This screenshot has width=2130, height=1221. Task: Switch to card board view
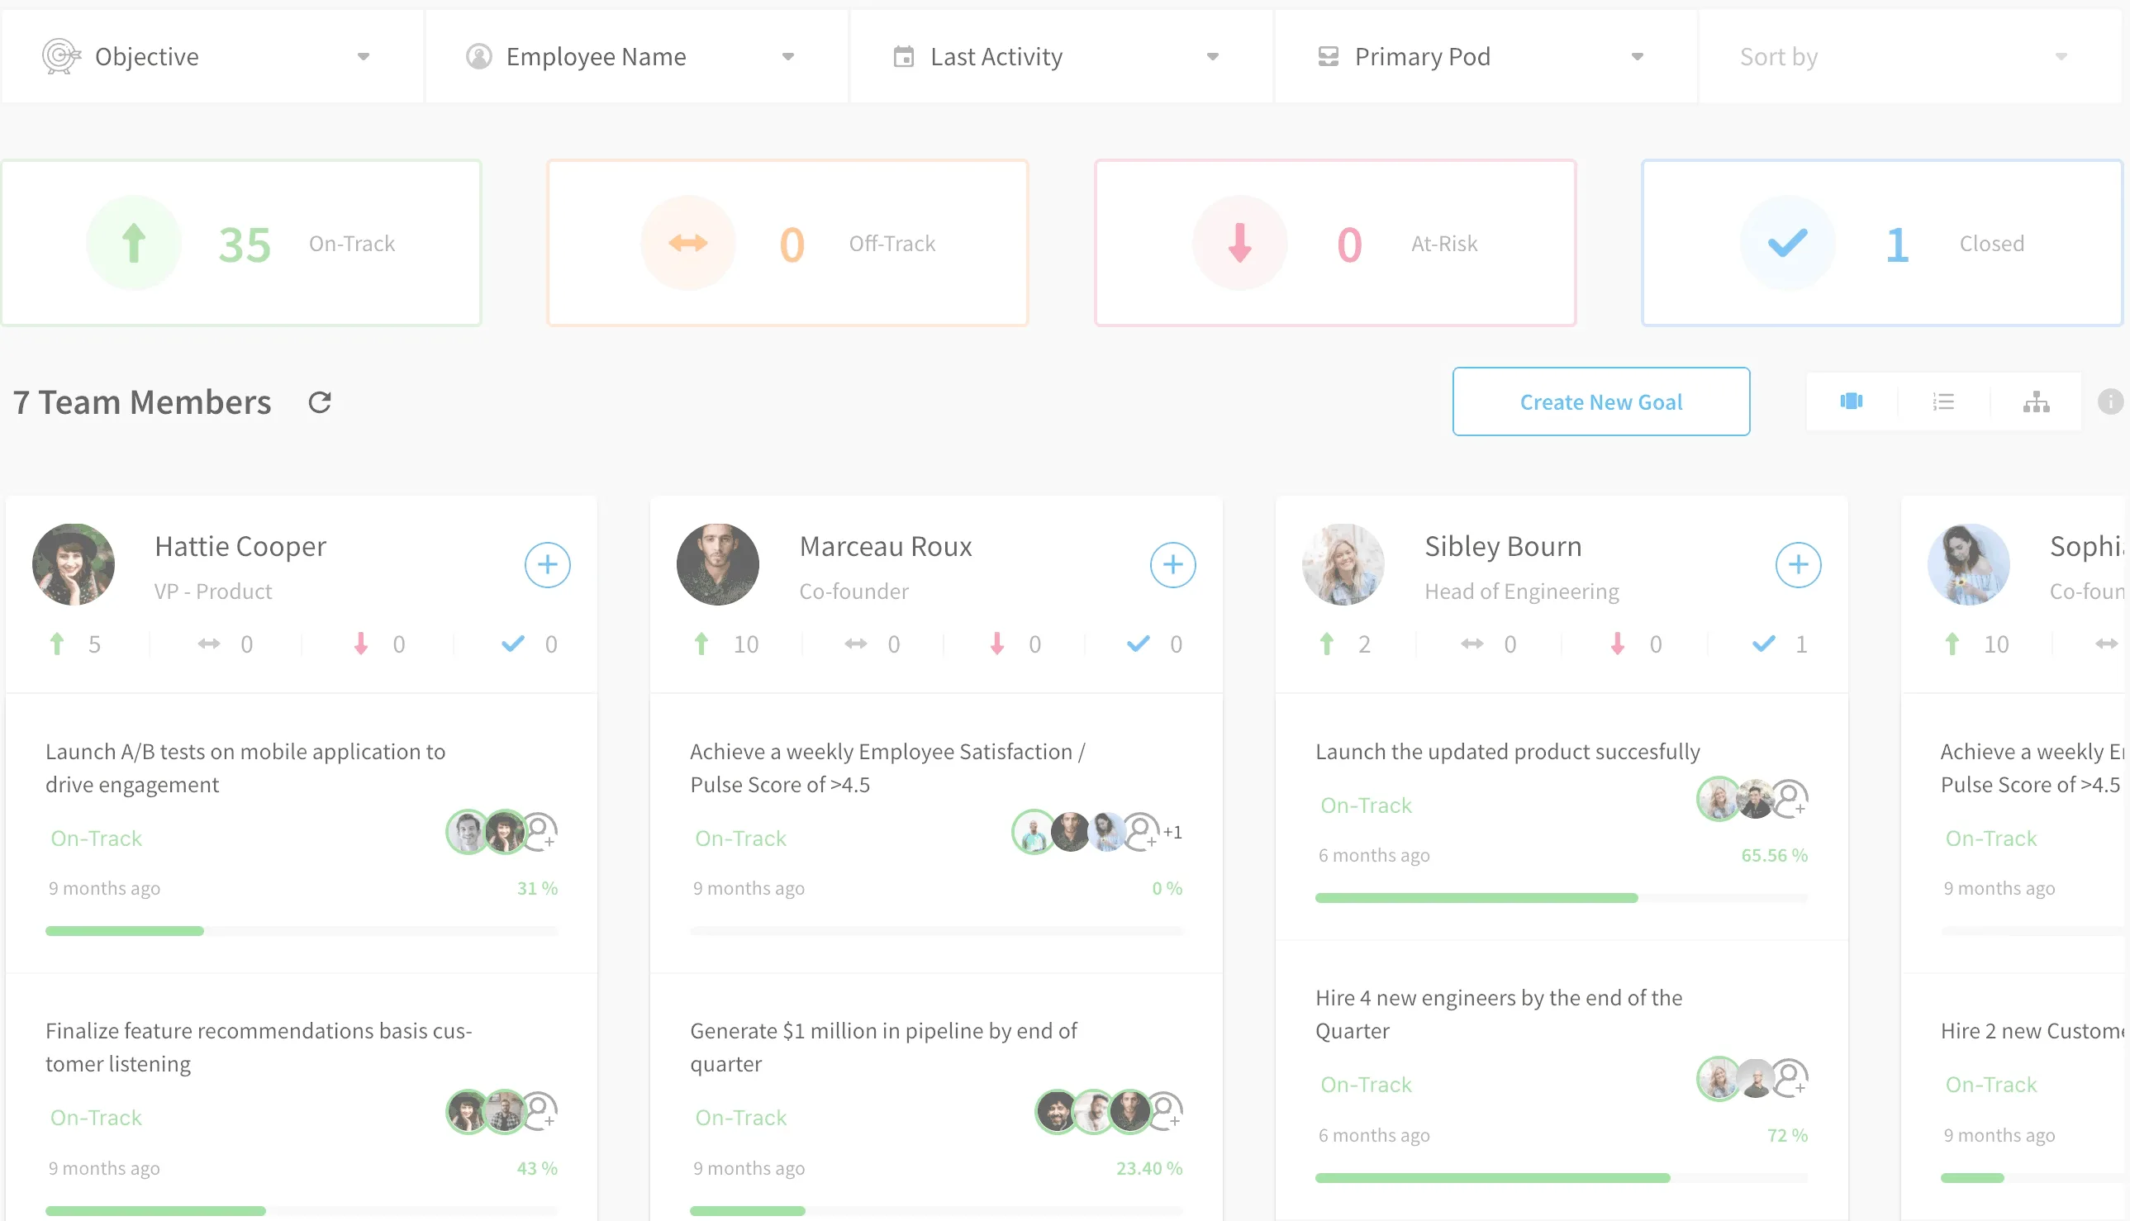point(1852,401)
